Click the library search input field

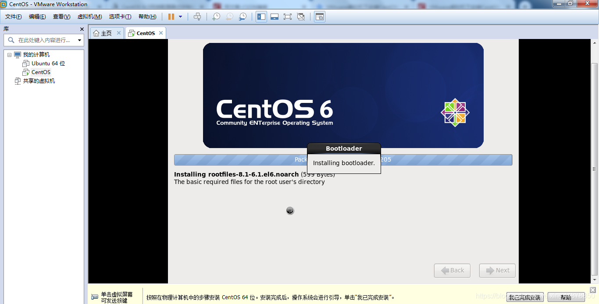pos(44,40)
